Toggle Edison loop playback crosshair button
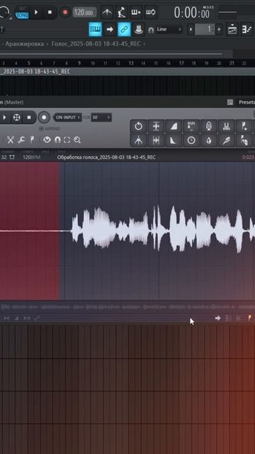The width and height of the screenshot is (255, 454). 17,117
